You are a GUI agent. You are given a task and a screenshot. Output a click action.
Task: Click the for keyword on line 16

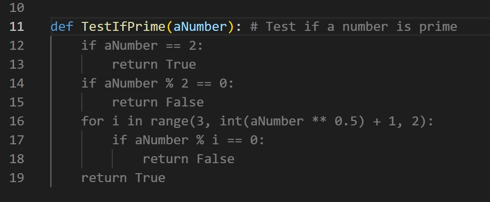pyautogui.click(x=92, y=121)
